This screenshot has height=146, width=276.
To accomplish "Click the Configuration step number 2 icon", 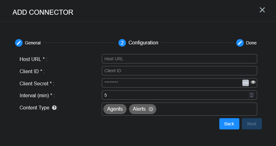I will point(122,43).
